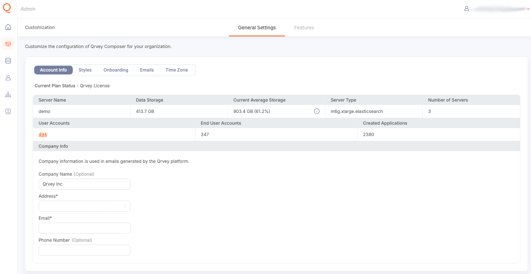This screenshot has width=531, height=274.
Task: Open the Emails settings section
Action: coord(147,70)
